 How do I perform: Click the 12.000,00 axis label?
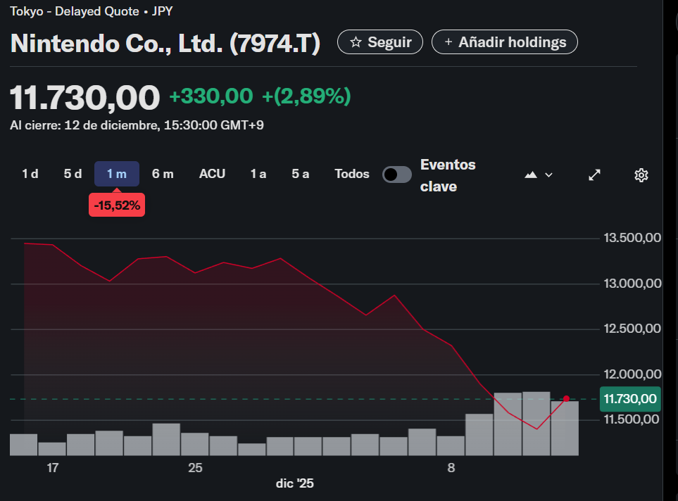pos(632,374)
